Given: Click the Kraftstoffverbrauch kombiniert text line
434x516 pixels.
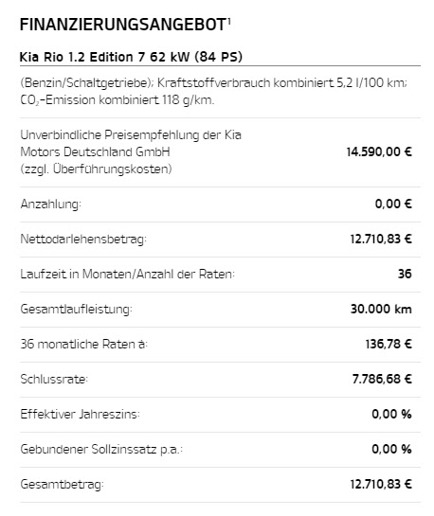Looking at the screenshot, I should (214, 83).
